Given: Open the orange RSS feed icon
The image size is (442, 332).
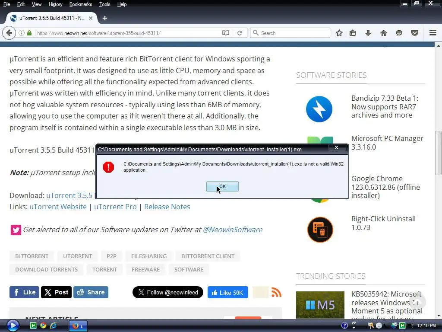Looking at the screenshot, I should coord(276,293).
